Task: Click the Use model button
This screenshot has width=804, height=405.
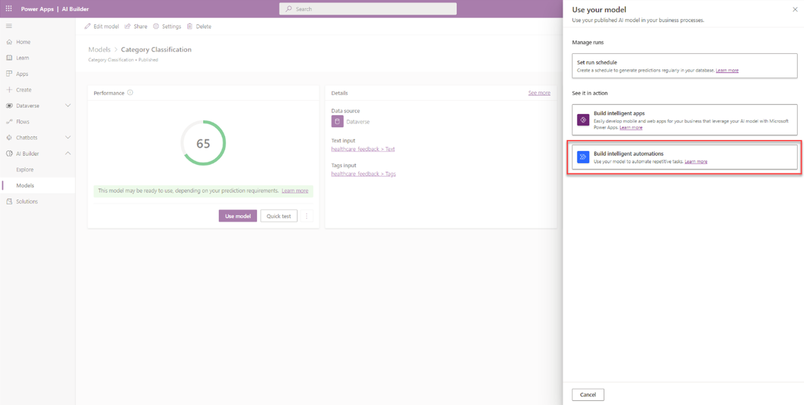Action: (x=238, y=216)
